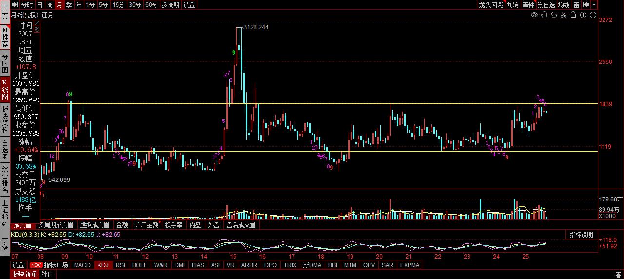Select the 外盘 tab
Viewport: 624px width, 279px height.
point(214,225)
